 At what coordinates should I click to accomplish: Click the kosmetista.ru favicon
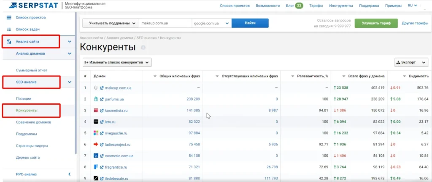coord(96,111)
